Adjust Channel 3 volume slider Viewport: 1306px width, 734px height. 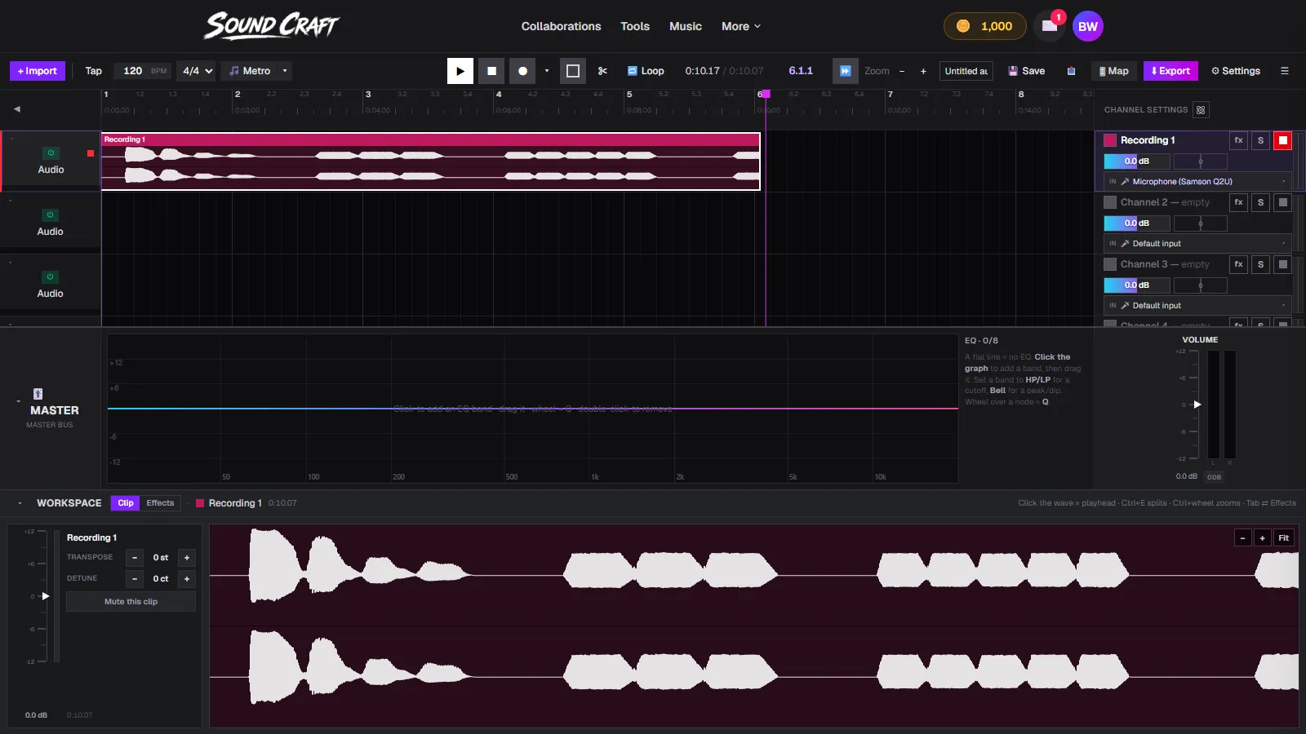point(1136,285)
